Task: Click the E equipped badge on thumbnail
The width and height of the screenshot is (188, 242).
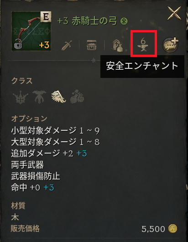Action: [x=46, y=17]
